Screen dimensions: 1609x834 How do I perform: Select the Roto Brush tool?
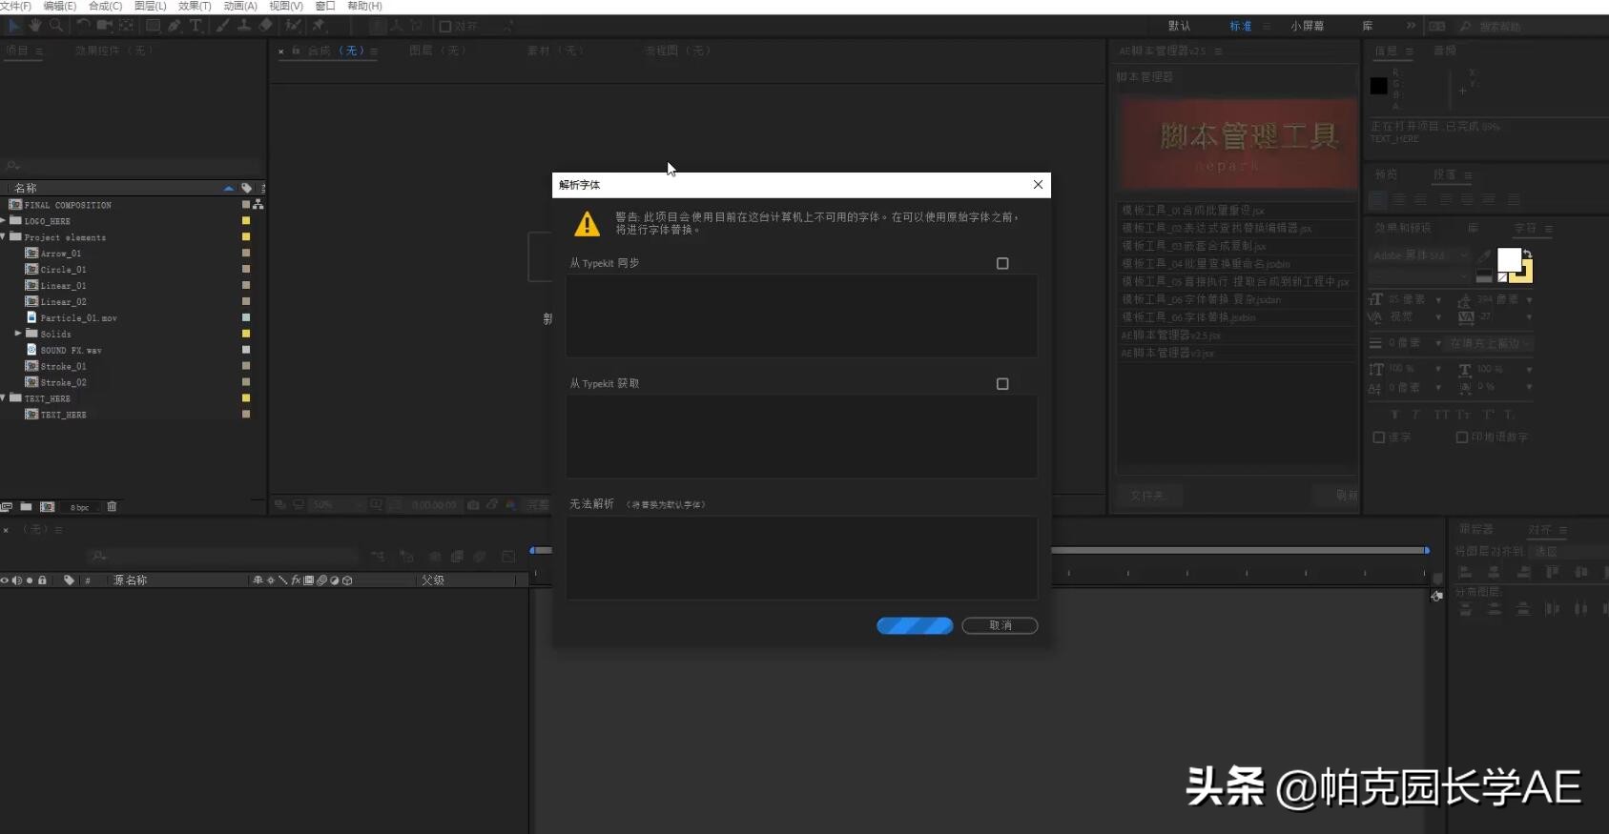tap(293, 26)
